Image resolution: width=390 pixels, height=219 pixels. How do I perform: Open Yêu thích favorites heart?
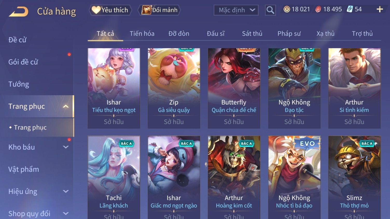110,10
